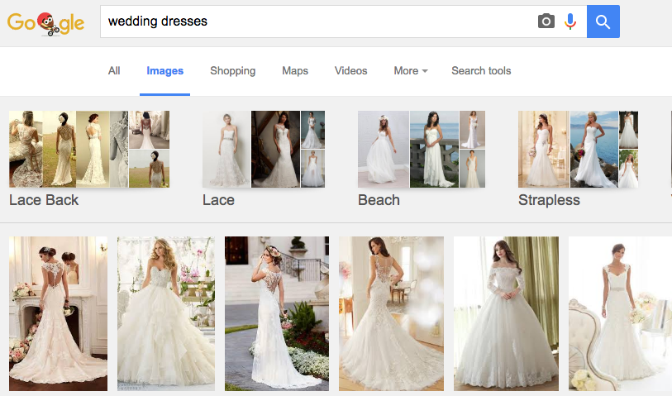Open result image of bride by fireplace mirror
This screenshot has height=396, width=672.
(x=59, y=313)
